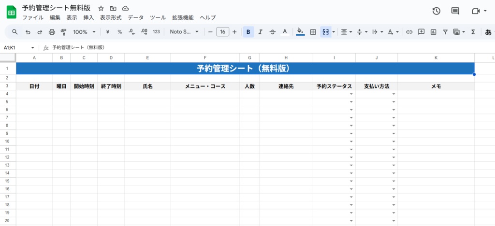Format as percent

[120, 32]
